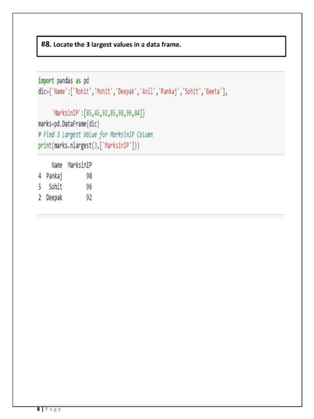The image size is (314, 419).
Task: Click the 'Anil' string in the code
Action: [147, 92]
